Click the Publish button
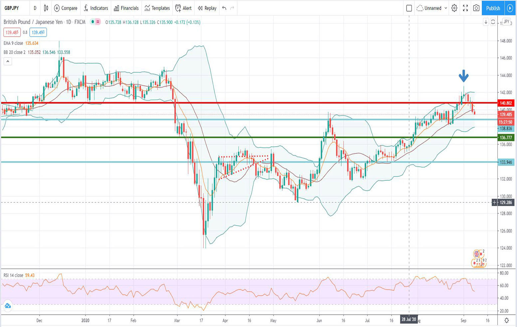 point(493,8)
